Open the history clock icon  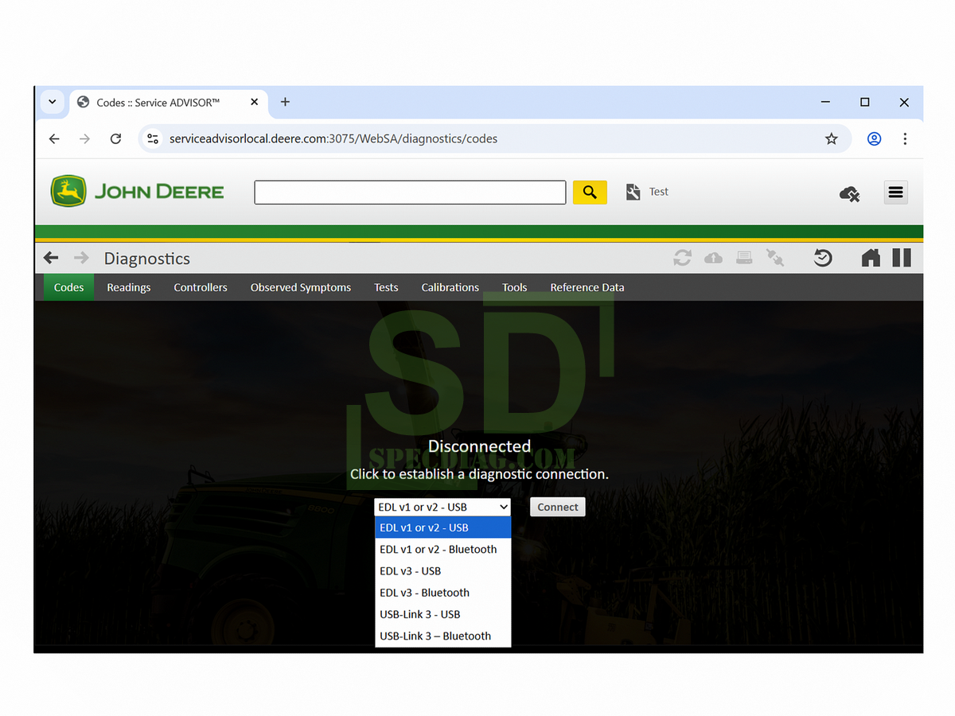tap(823, 258)
